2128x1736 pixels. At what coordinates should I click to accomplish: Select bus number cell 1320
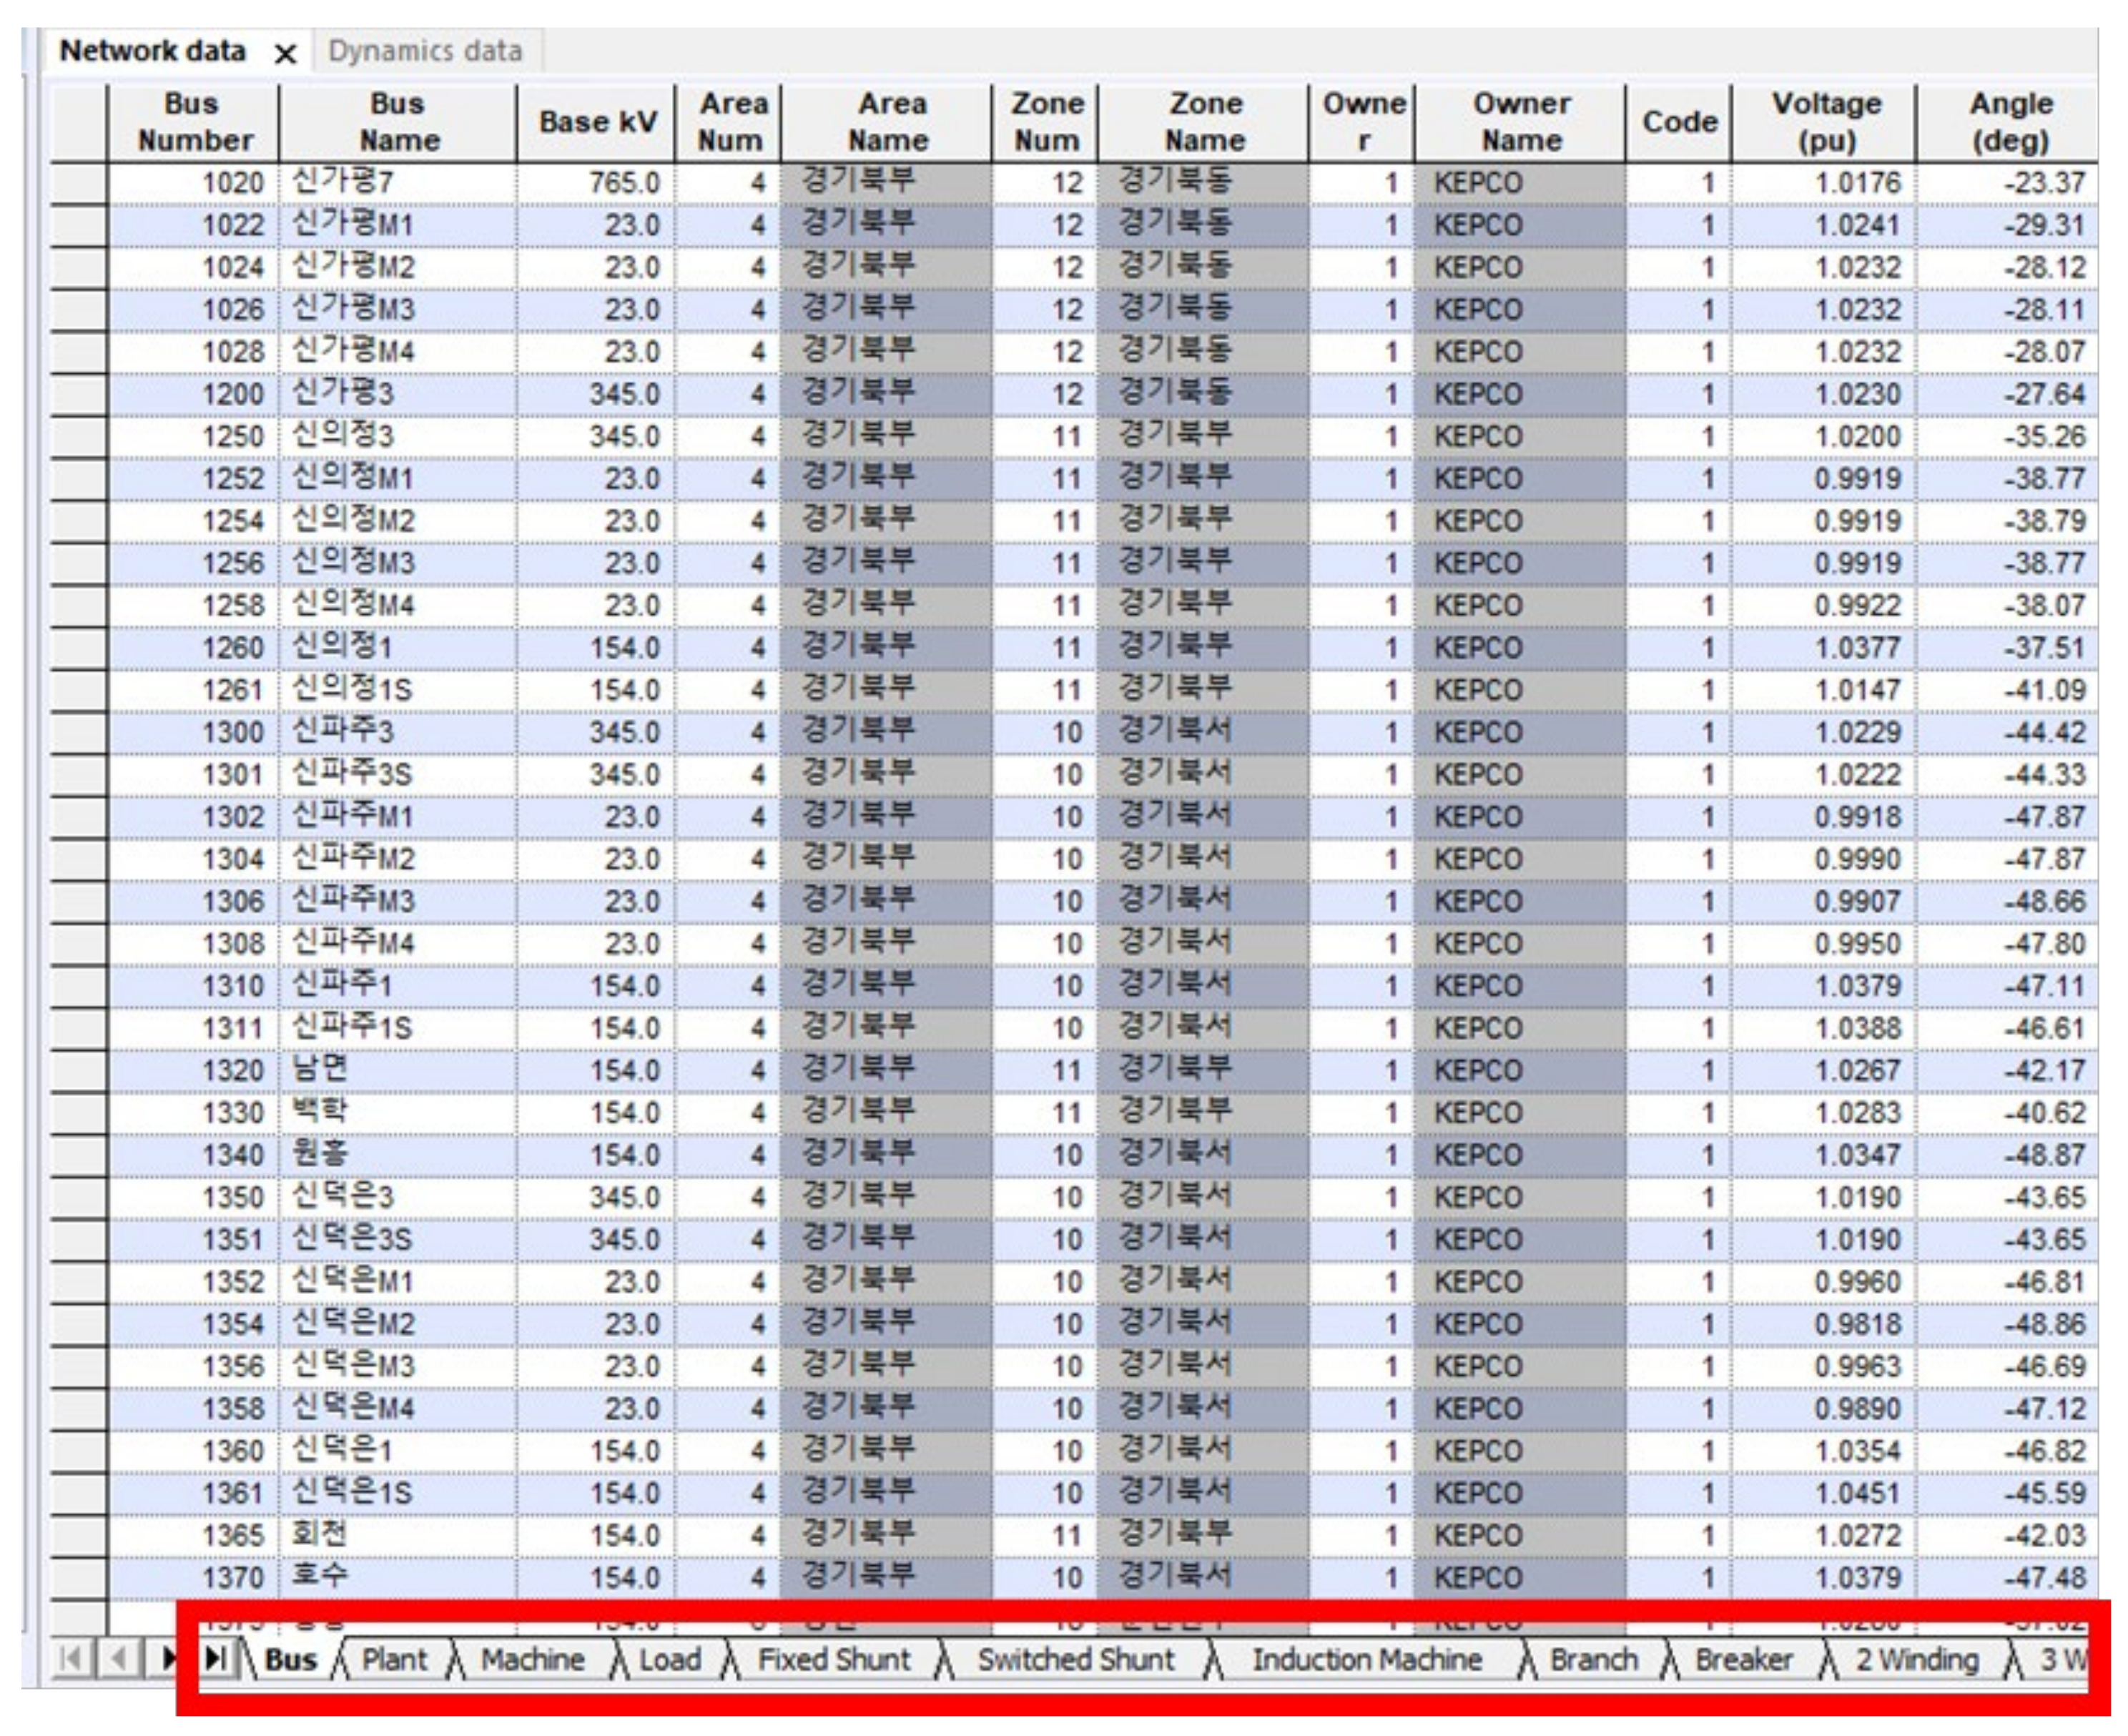pyautogui.click(x=194, y=1070)
